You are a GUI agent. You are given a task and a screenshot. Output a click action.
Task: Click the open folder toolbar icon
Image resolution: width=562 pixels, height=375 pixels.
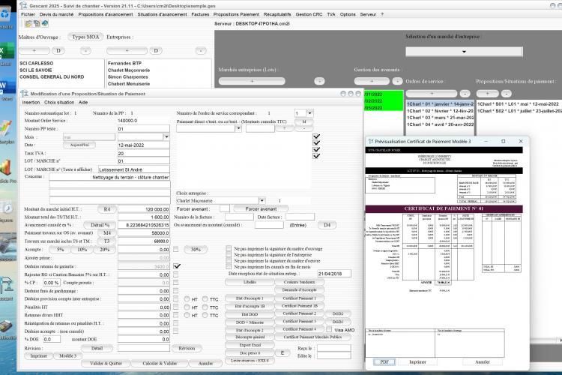pyautogui.click(x=28, y=24)
